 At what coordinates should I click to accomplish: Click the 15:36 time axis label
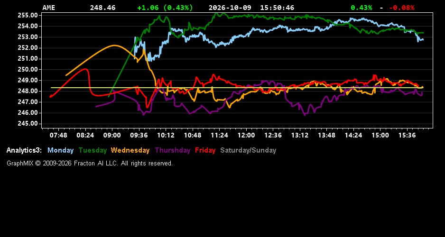[407, 135]
